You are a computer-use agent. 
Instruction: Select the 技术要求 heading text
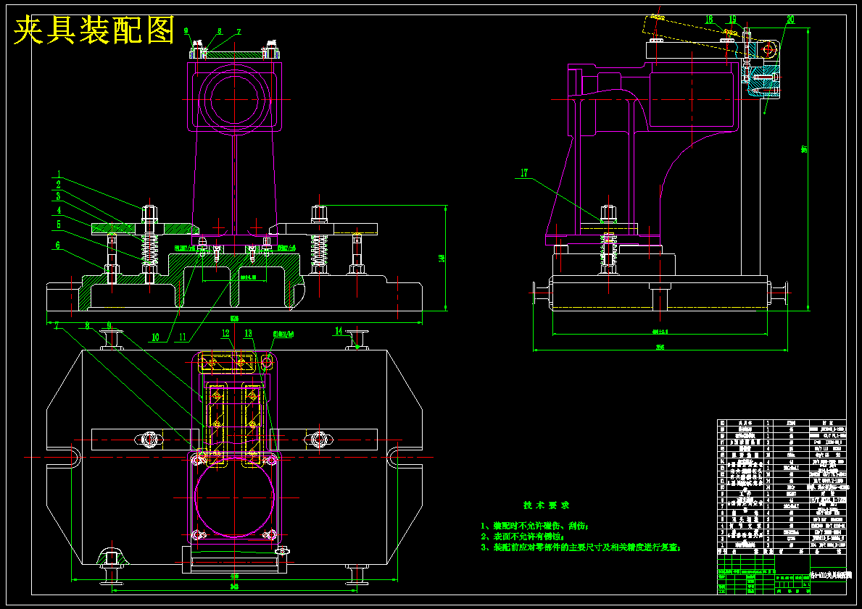click(546, 505)
